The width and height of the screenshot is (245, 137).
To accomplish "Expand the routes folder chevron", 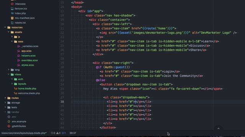I will pos(5,98).
